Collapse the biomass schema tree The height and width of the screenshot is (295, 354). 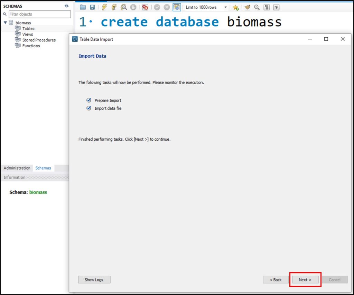[x=5, y=23]
